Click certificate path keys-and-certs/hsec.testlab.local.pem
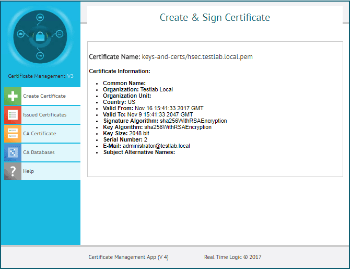Viewport: 351px width, 270px height. click(197, 57)
